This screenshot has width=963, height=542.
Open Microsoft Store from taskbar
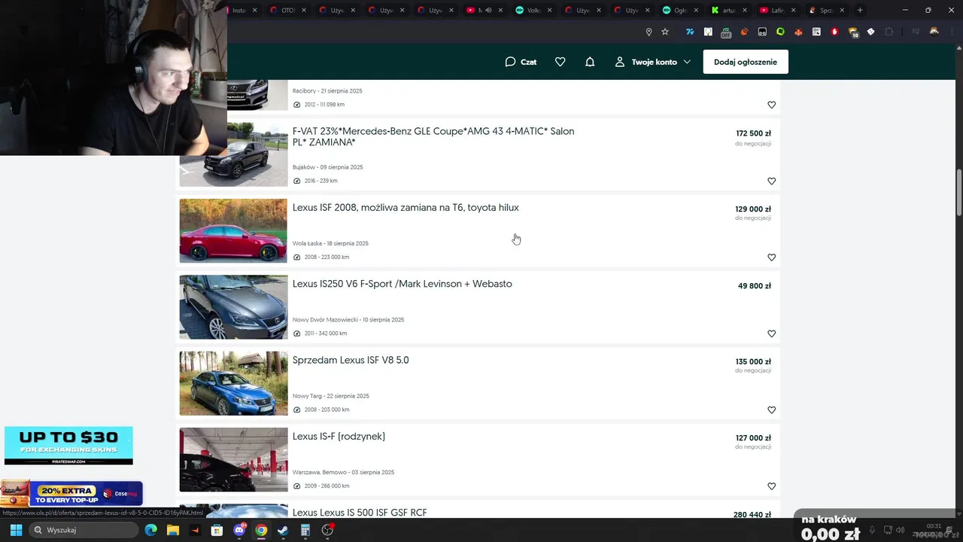[x=217, y=530]
